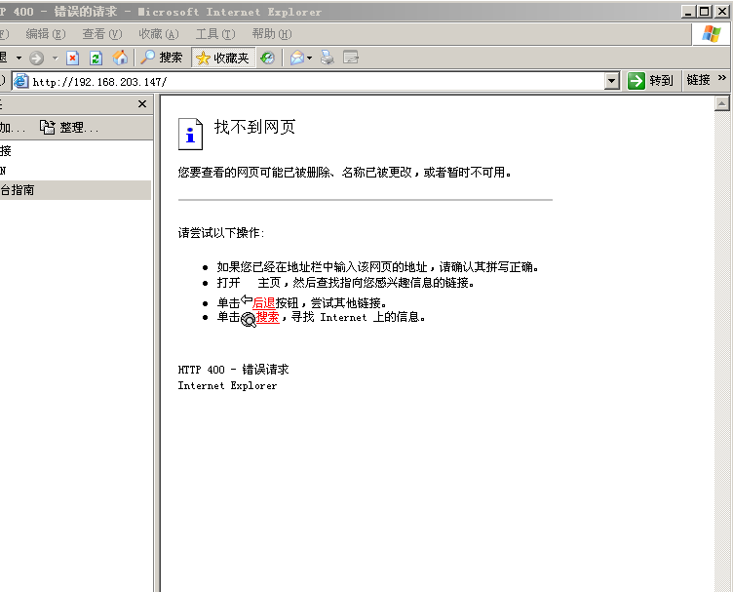Close the Favorites side panel

pos(142,103)
